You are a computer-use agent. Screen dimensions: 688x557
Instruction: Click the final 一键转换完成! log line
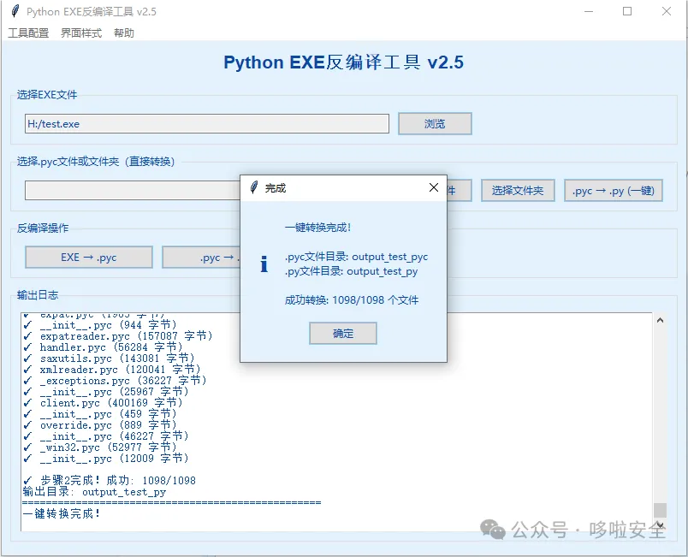pyautogui.click(x=62, y=513)
